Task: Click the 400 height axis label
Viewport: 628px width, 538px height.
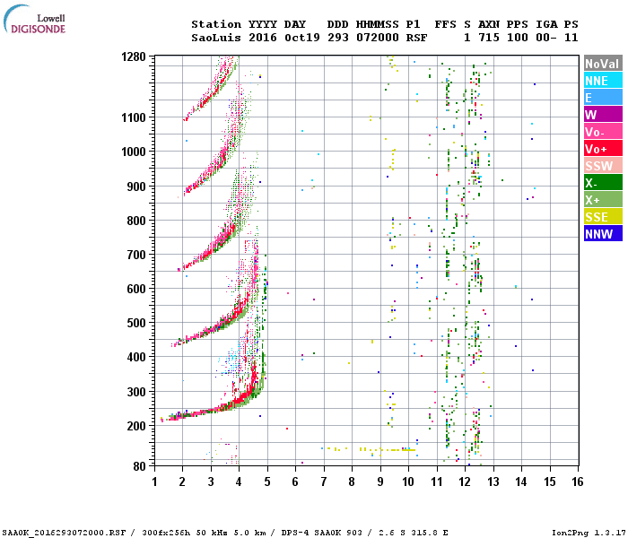Action: coord(136,357)
